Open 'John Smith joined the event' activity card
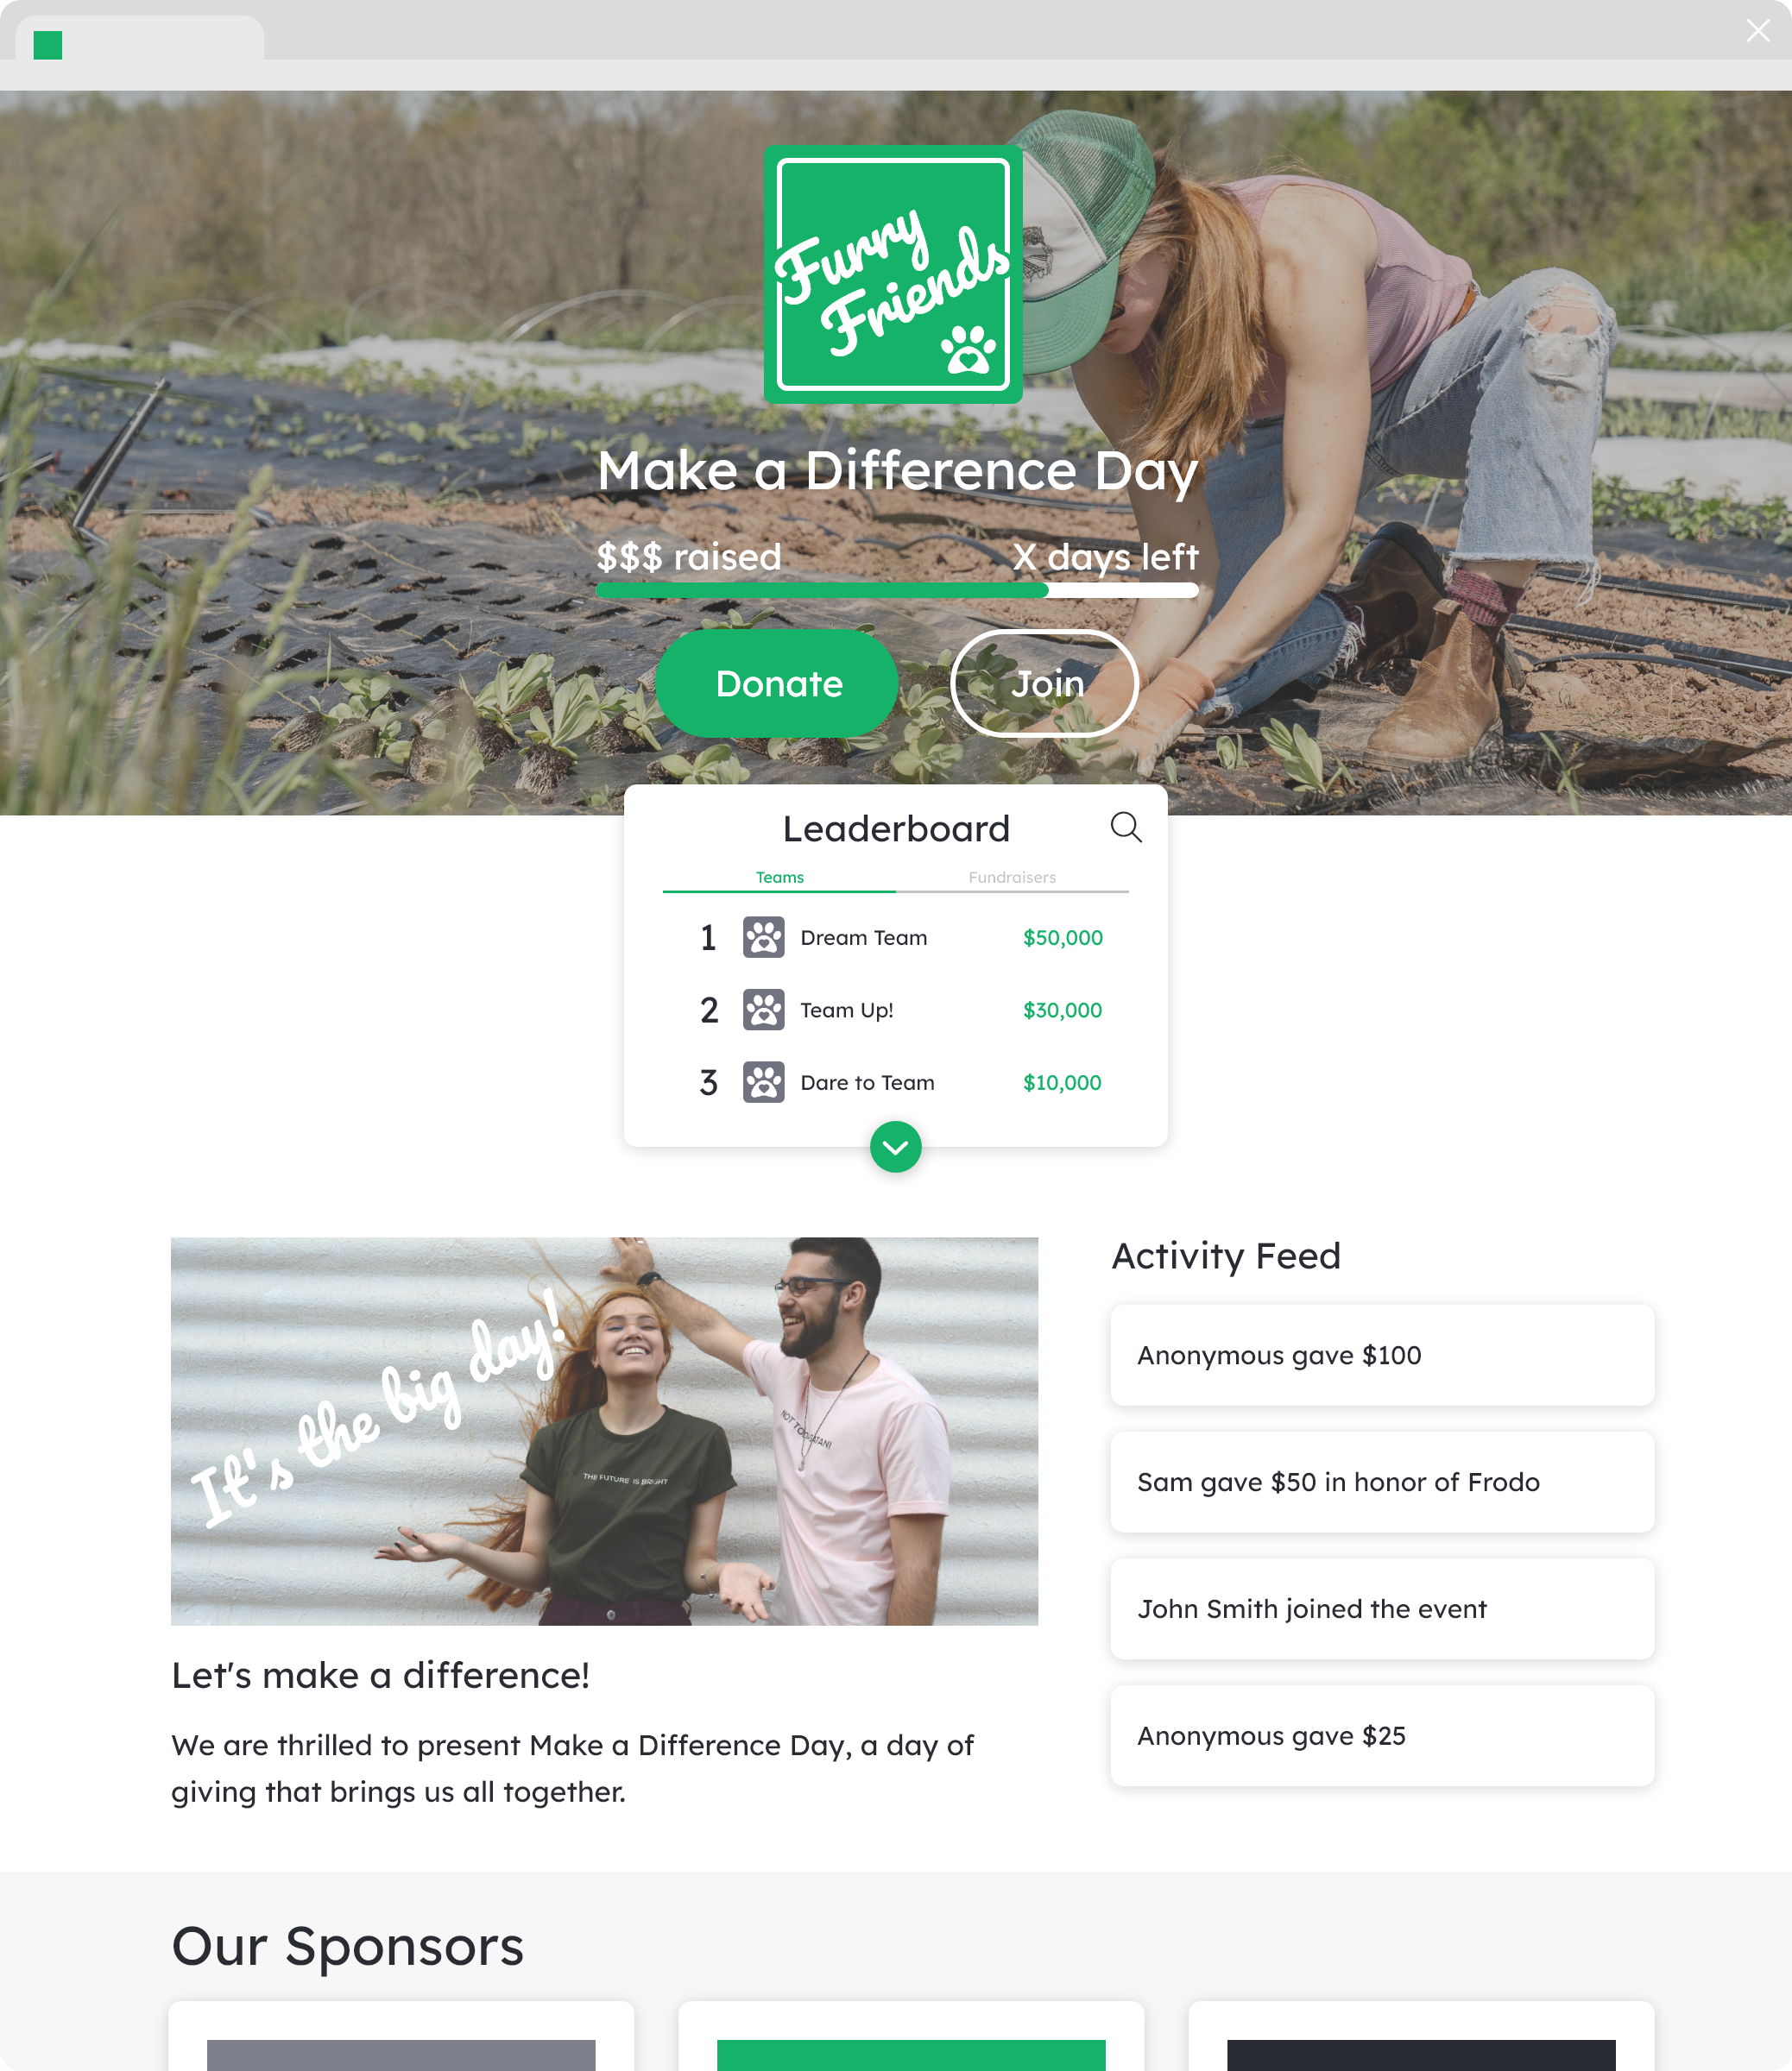Viewport: 1792px width, 2071px height. 1382,1609
